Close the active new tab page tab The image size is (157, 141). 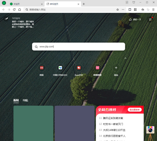pyautogui.click(x=78, y=4)
